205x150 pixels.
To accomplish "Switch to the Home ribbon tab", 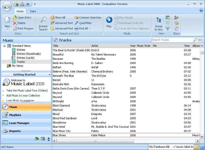I will click(20, 11).
